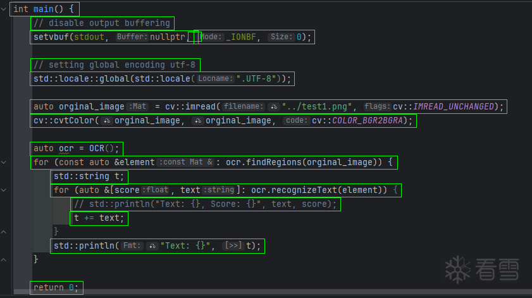Click 'recognizeText' method call
The width and height of the screenshot is (532, 298).
click(x=304, y=190)
